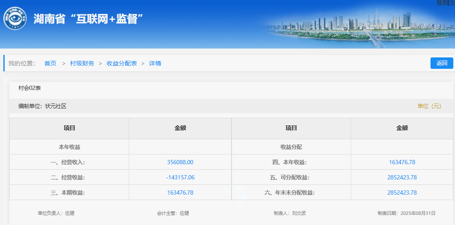Viewport: 455px width, 225px height.
Task: Open the 五、可分配收益 amount 2852423.78
Action: (402, 177)
